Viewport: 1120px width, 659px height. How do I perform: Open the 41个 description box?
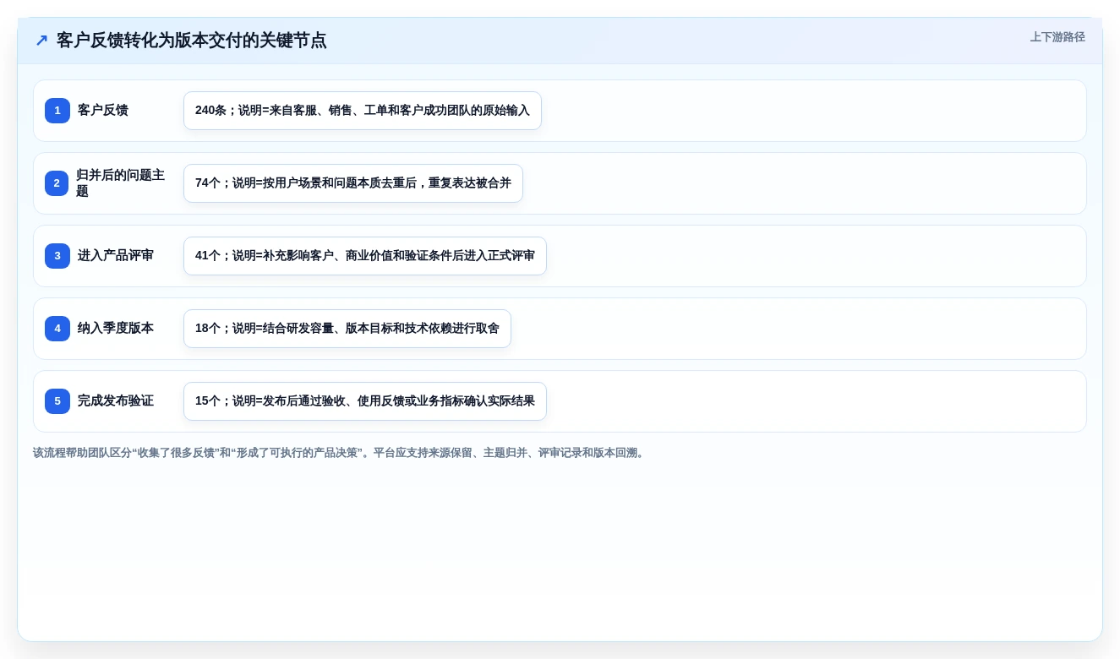pyautogui.click(x=365, y=256)
